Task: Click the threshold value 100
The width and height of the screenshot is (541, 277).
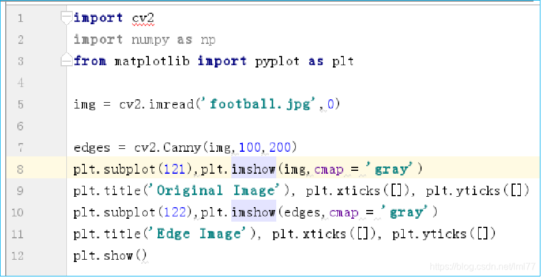Action: click(x=250, y=148)
